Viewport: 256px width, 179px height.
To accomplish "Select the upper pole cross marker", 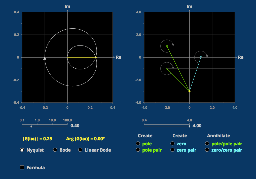I will [166, 46].
